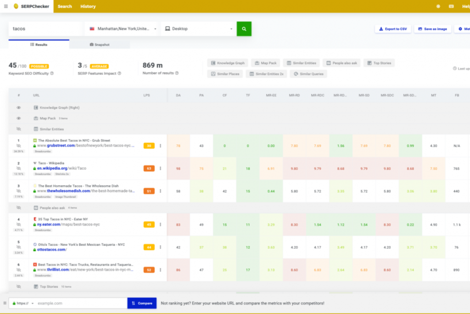Open three-dot menu for grubstreet.com result

point(160,146)
